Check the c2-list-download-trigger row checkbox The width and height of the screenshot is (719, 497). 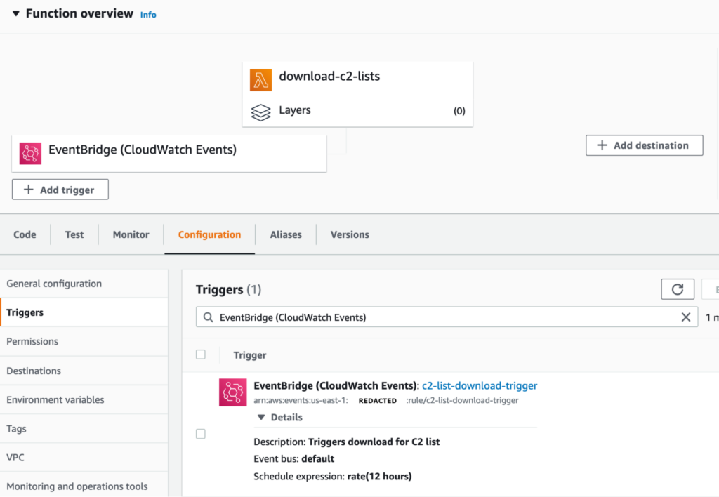tap(201, 434)
